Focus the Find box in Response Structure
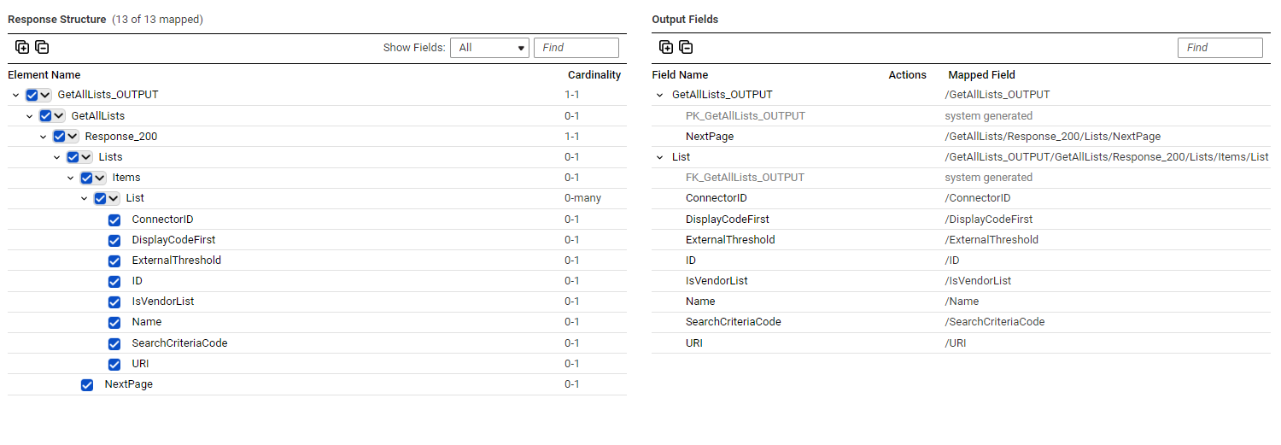The width and height of the screenshot is (1281, 445). [576, 48]
